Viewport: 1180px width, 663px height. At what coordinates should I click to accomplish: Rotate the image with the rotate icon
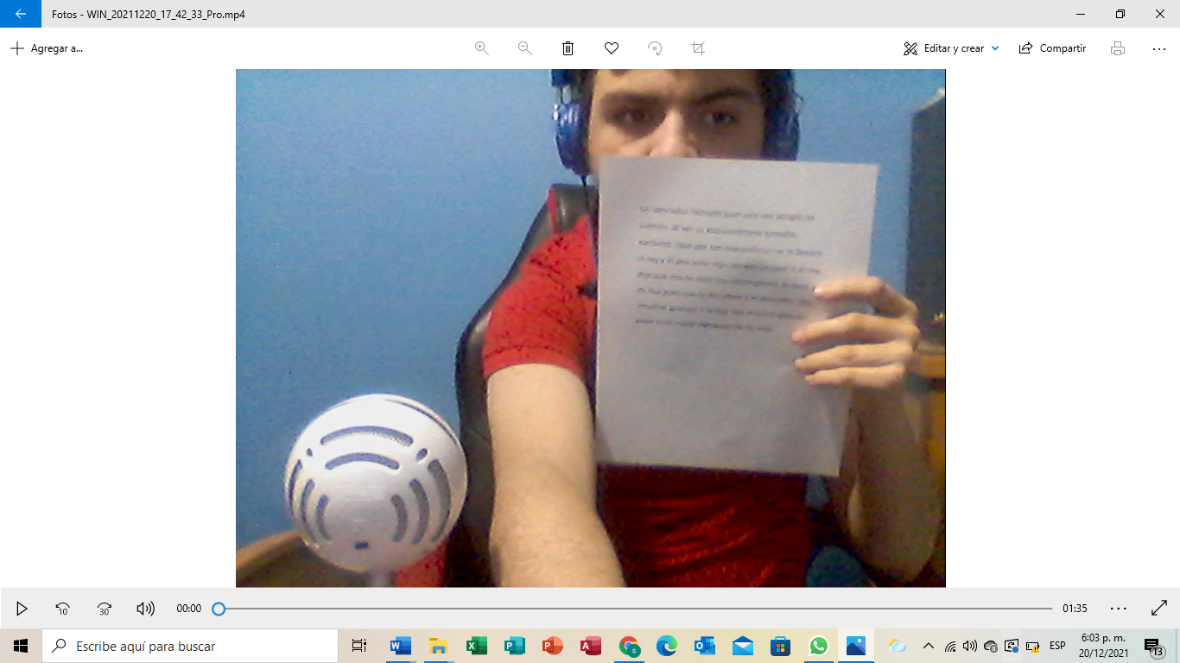655,48
